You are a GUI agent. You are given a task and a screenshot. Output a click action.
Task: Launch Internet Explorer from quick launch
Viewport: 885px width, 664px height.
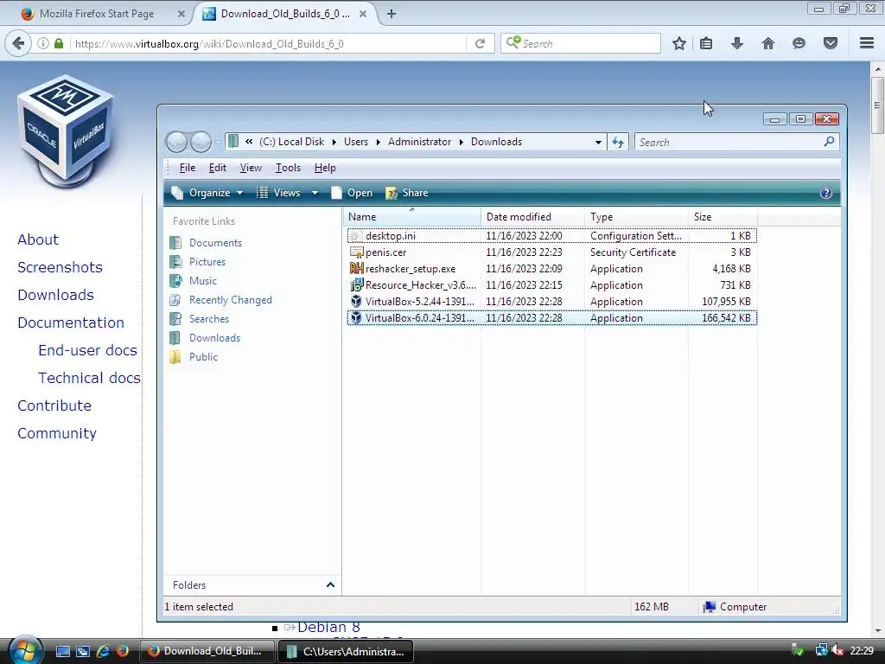pos(103,651)
